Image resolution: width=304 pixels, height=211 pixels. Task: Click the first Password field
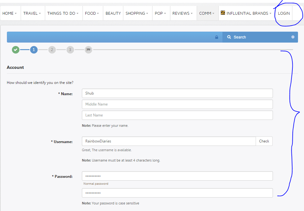(177, 176)
